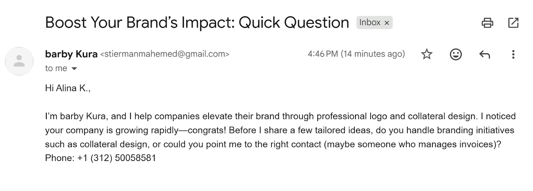Viewport: 533px width, 191px height.
Task: Add an emoji reaction to the email
Action: tap(455, 54)
